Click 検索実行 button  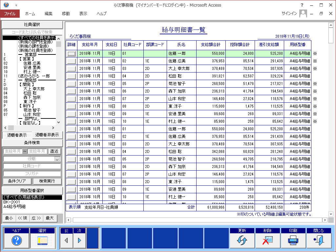47,181
